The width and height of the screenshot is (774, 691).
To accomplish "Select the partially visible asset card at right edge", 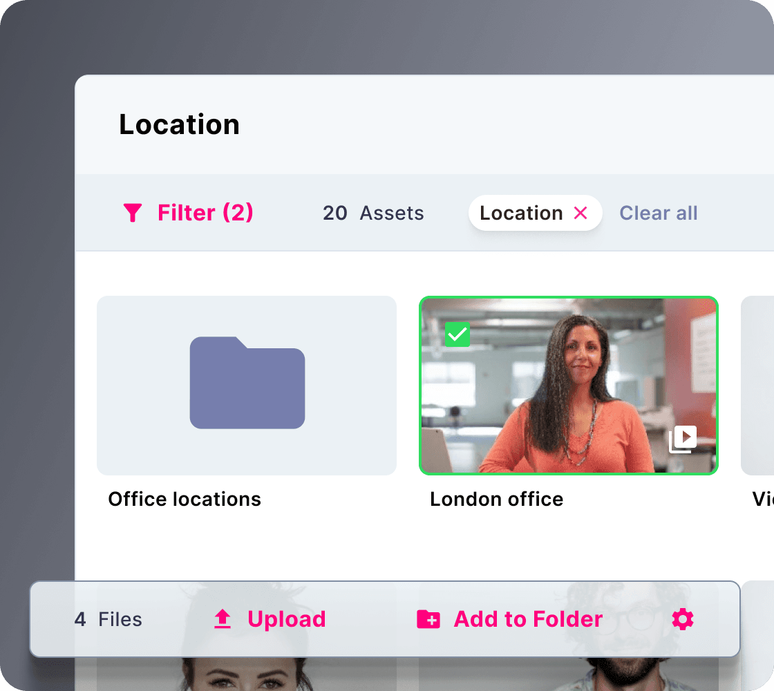I will (757, 385).
